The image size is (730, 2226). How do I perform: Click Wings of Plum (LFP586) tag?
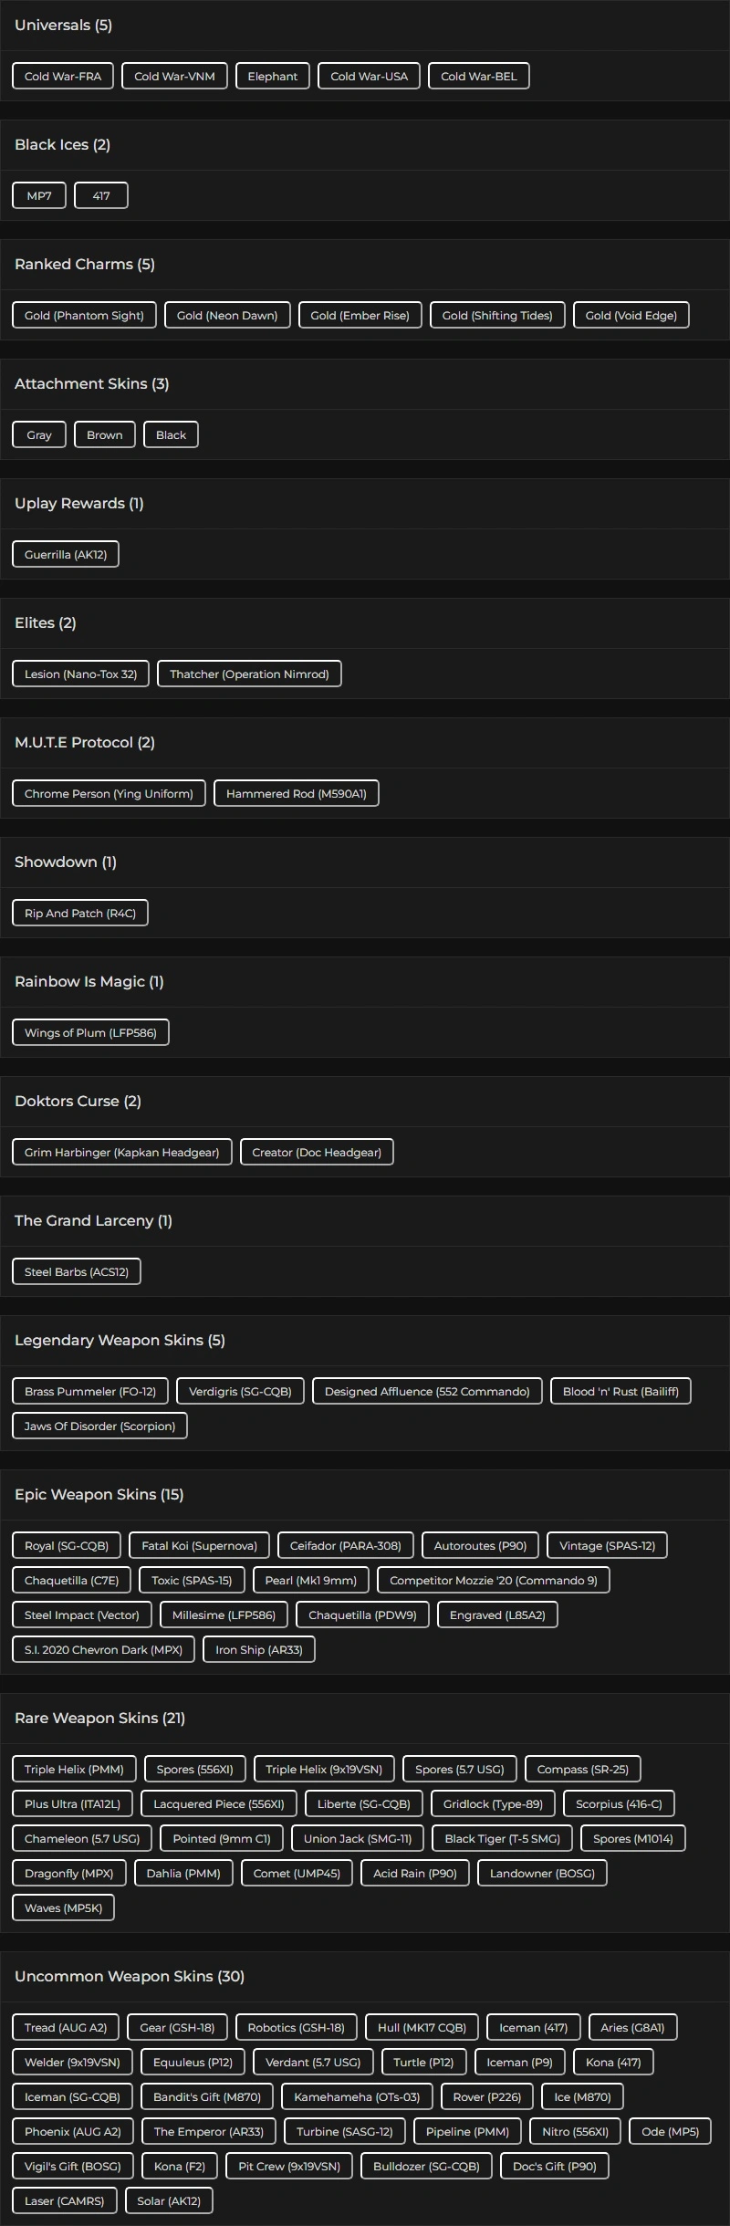tap(90, 1032)
